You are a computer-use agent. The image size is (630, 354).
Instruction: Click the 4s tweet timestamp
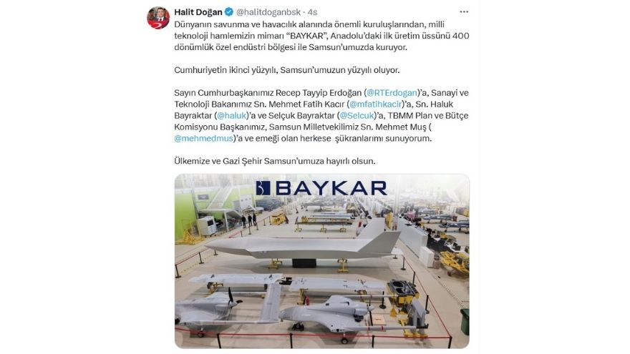coord(313,12)
